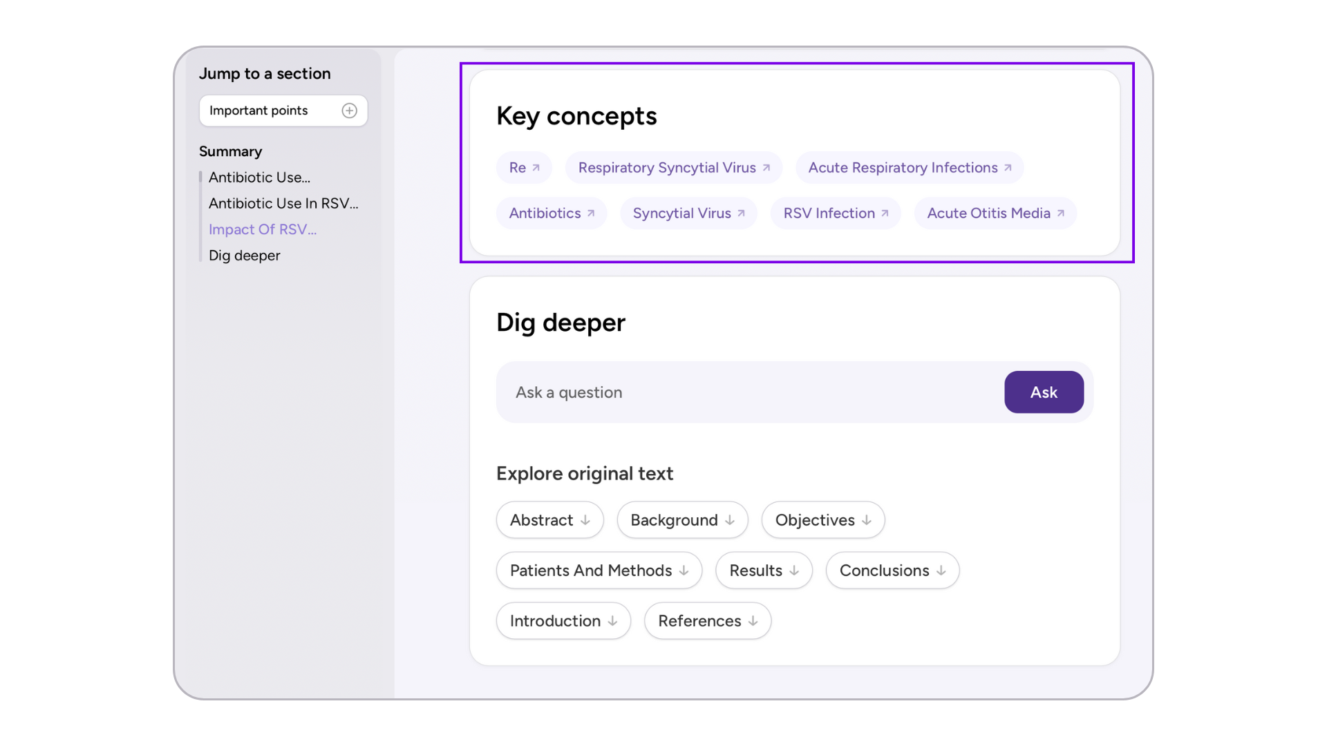The image size is (1327, 746).
Task: Open Acute Respiratory Infections concept tag
Action: 910,168
